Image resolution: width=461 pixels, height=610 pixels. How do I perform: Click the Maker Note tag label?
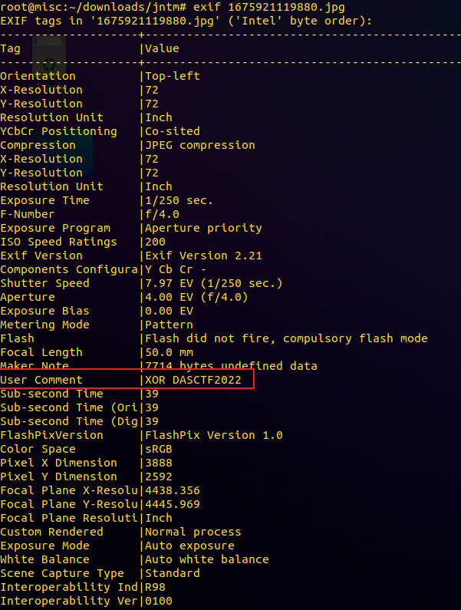pos(35,366)
